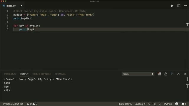
Task: Switch to the PROBLEMS panel tab
Action: coord(10,74)
